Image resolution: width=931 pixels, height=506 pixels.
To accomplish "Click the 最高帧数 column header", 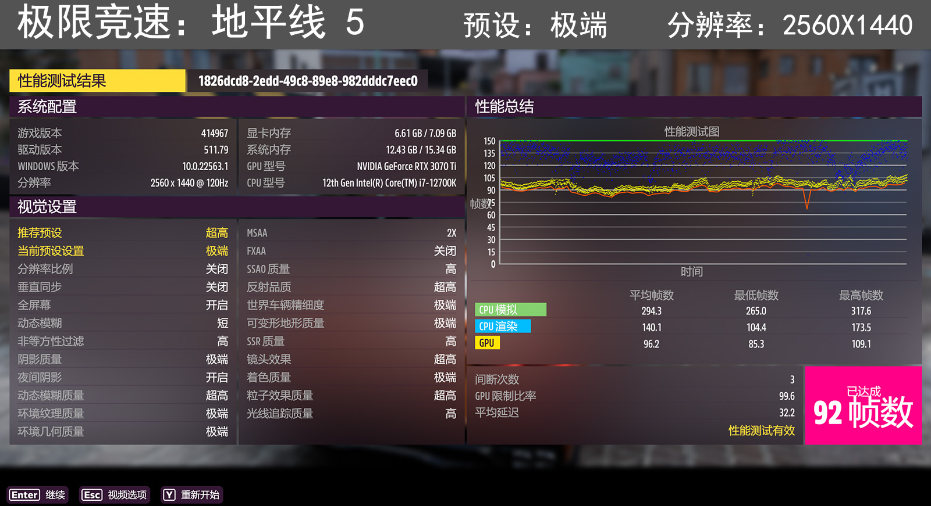I will (861, 295).
